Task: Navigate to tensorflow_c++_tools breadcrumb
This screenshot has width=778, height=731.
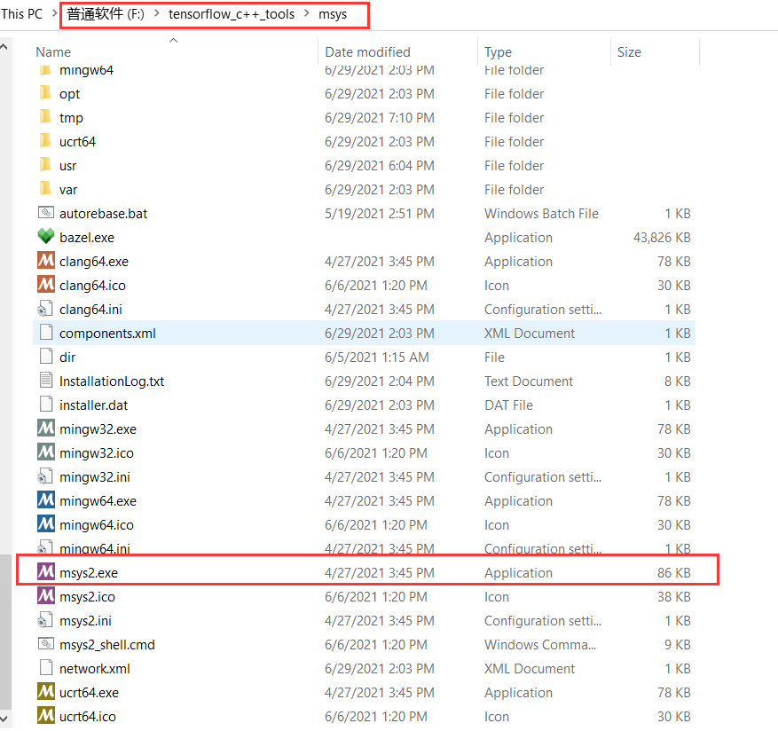Action: pos(232,14)
